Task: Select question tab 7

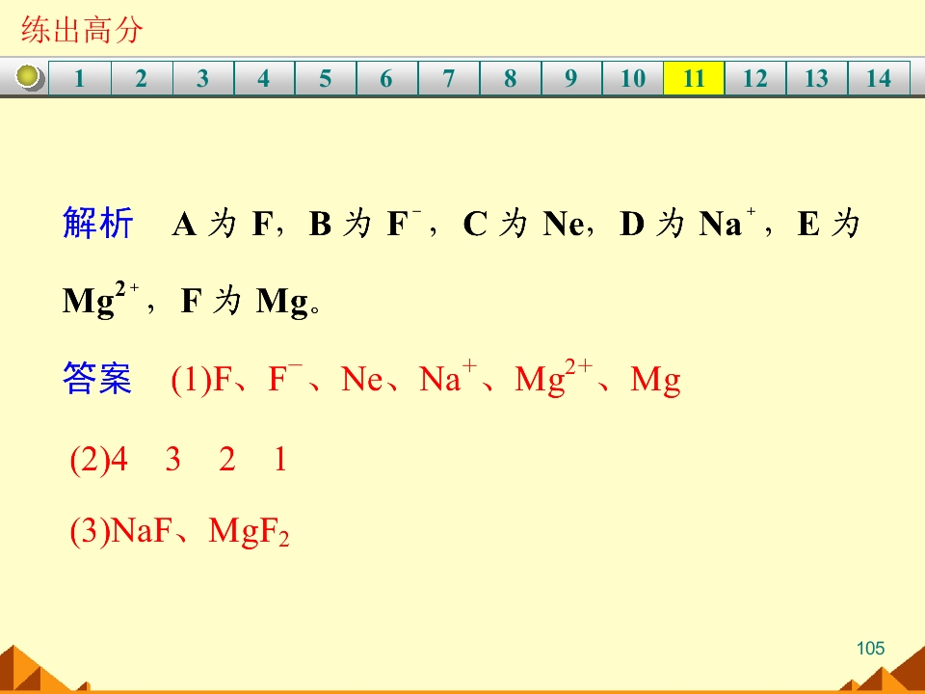Action: click(x=448, y=78)
